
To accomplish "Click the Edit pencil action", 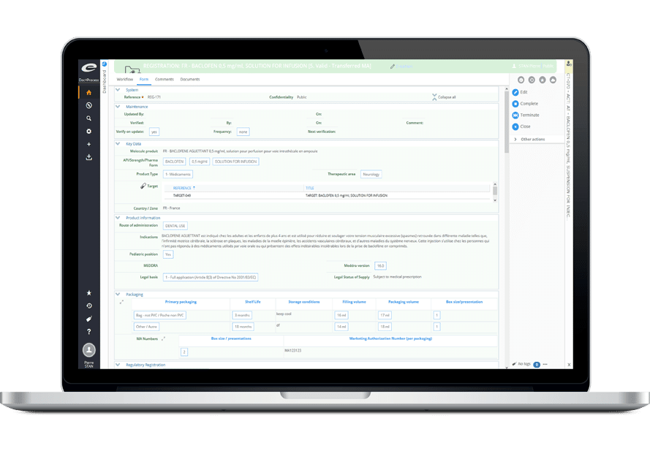I will [520, 92].
